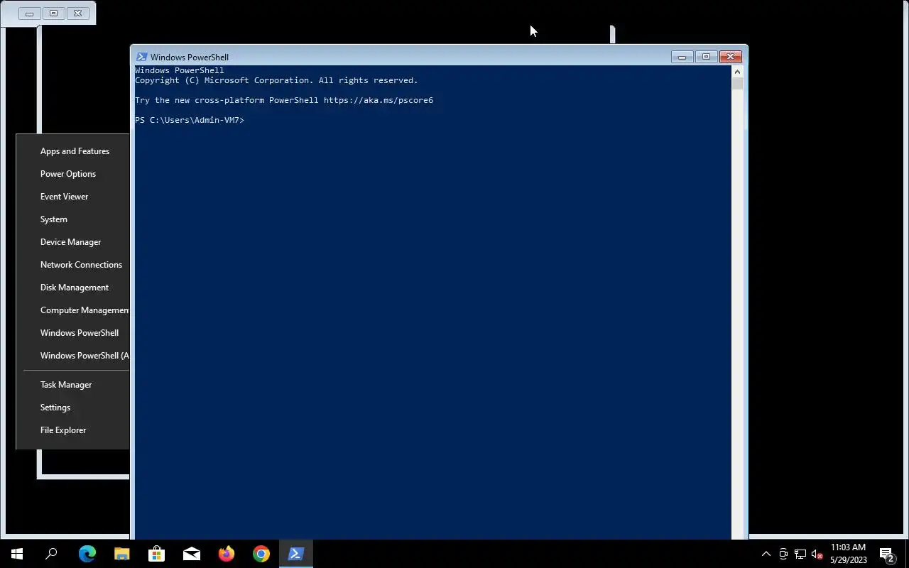Select PowerShell taskbar icon
This screenshot has width=909, height=568.
point(295,554)
